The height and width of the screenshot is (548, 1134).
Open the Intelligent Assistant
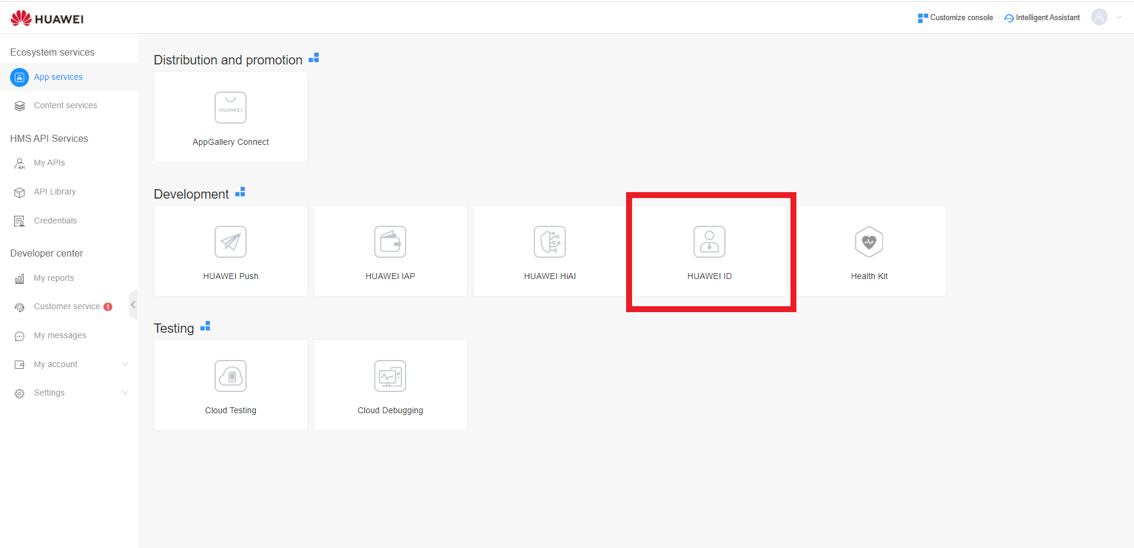pos(1042,18)
